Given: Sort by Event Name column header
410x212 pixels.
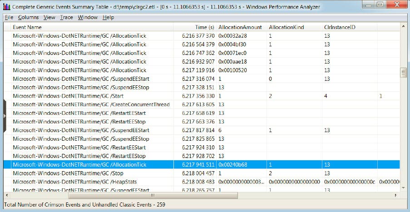Looking at the screenshot, I should pyautogui.click(x=92, y=27).
